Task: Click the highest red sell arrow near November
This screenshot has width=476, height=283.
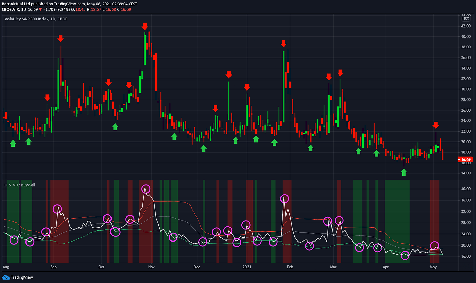Action: [x=145, y=27]
